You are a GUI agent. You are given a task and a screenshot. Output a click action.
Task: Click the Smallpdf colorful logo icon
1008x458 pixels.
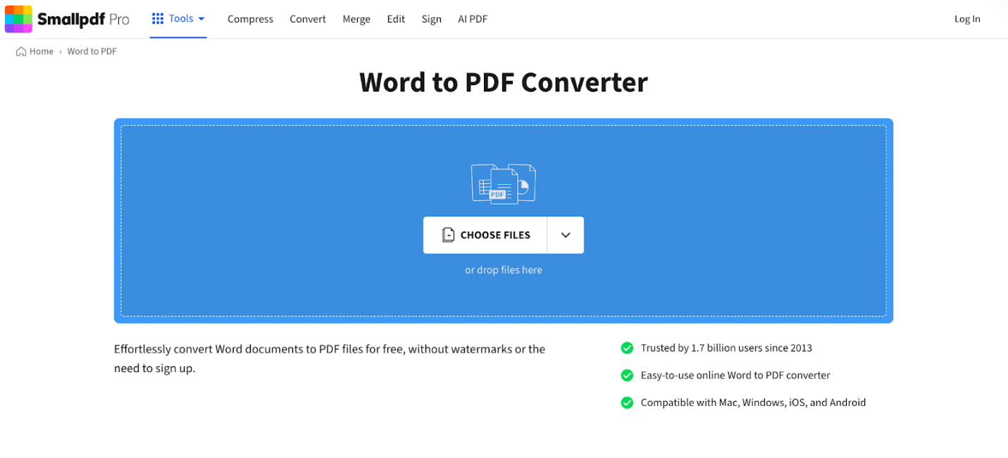[18, 18]
